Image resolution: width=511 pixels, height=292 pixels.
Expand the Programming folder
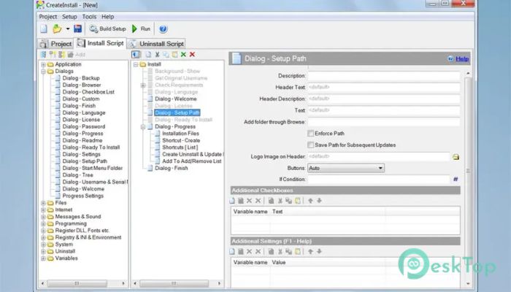click(43, 224)
